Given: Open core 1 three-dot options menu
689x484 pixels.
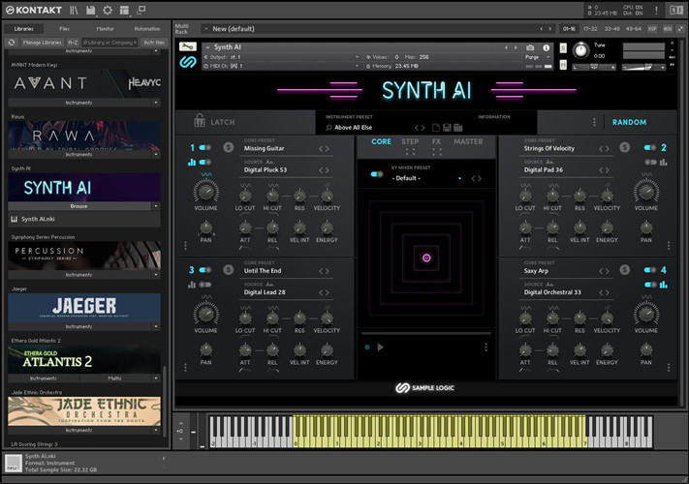Looking at the screenshot, I should pos(187,245).
